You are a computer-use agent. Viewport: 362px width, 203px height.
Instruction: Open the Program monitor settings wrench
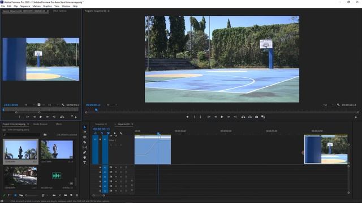(338, 105)
